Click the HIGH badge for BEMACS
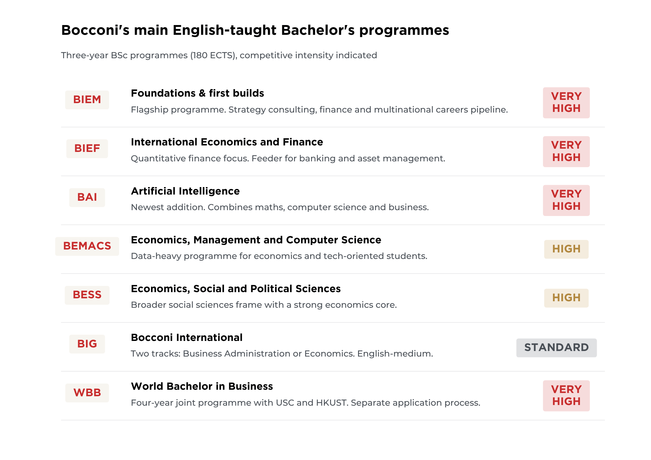 pyautogui.click(x=566, y=249)
